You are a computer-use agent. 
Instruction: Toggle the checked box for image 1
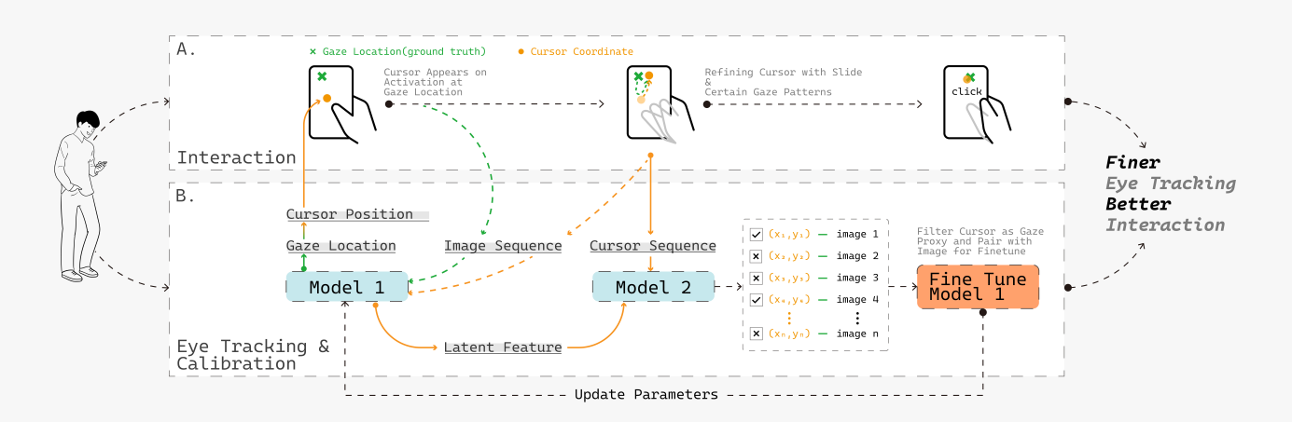(757, 234)
